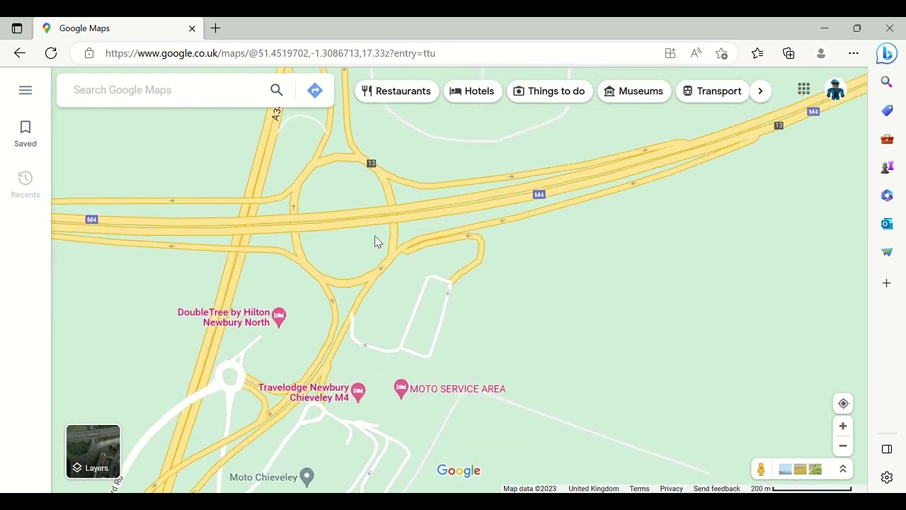Open the Favourites list

[757, 53]
